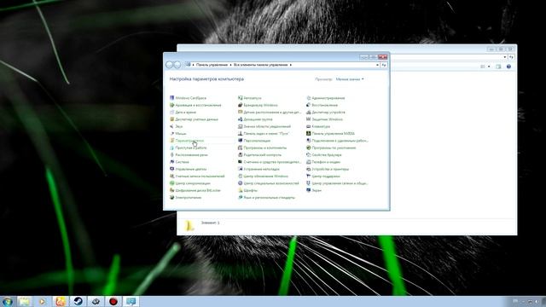Click Панель управления in address breadcrumb
Viewport: 546px width, 307px height.
(212, 65)
